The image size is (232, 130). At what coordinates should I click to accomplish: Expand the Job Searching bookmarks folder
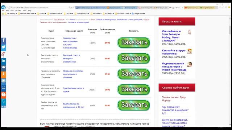coord(11,14)
